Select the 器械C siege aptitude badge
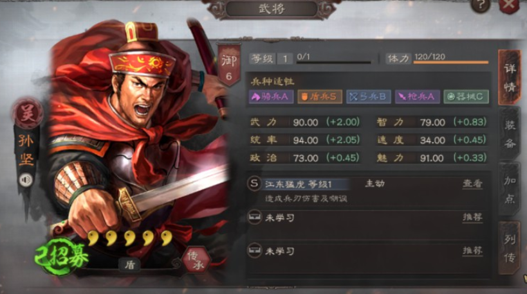 (466, 96)
